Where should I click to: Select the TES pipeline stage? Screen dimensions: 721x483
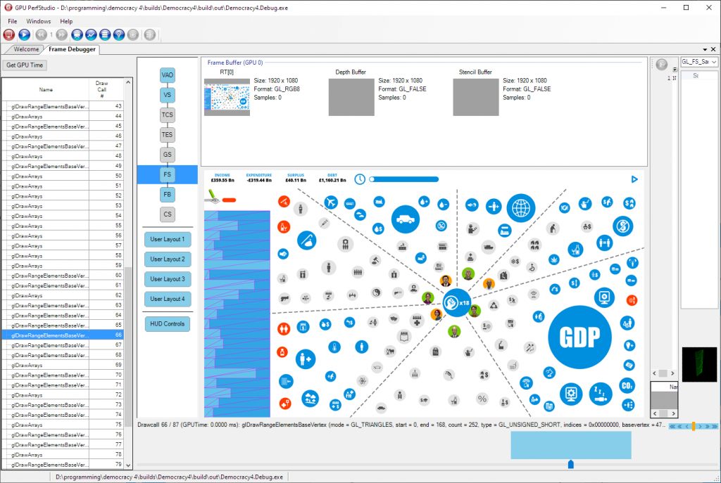[168, 134]
